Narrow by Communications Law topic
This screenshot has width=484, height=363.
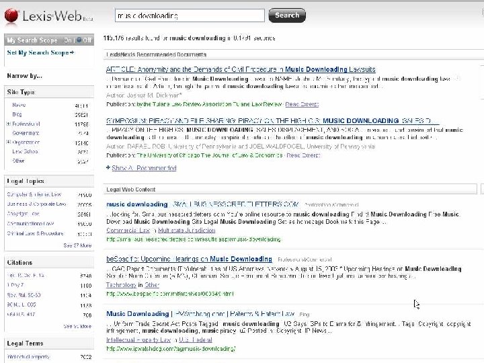pyautogui.click(x=30, y=223)
